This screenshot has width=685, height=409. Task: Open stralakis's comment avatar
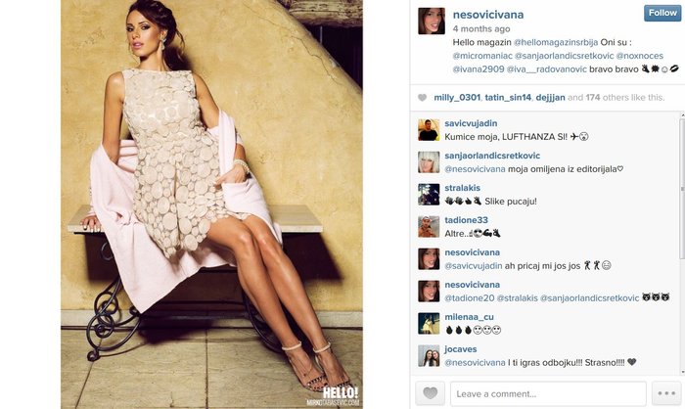coord(429,195)
